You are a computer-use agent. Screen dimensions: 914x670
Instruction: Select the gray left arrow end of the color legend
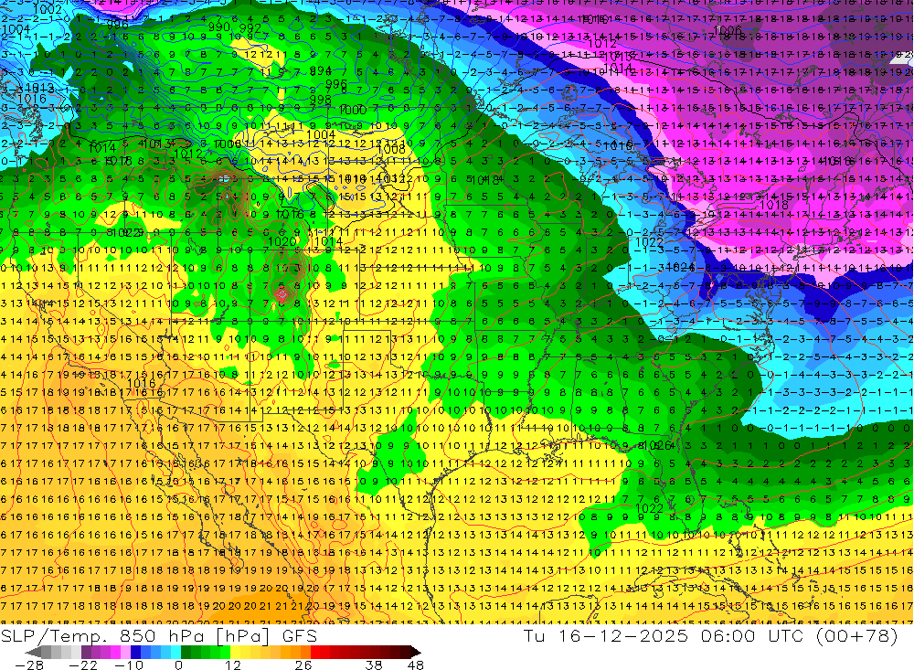tap(33, 653)
